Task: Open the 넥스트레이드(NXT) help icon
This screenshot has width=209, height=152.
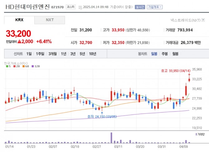Action: coord(203,20)
